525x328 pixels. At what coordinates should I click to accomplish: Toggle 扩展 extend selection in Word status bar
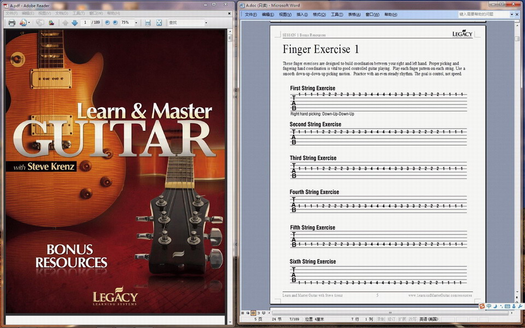(402, 319)
